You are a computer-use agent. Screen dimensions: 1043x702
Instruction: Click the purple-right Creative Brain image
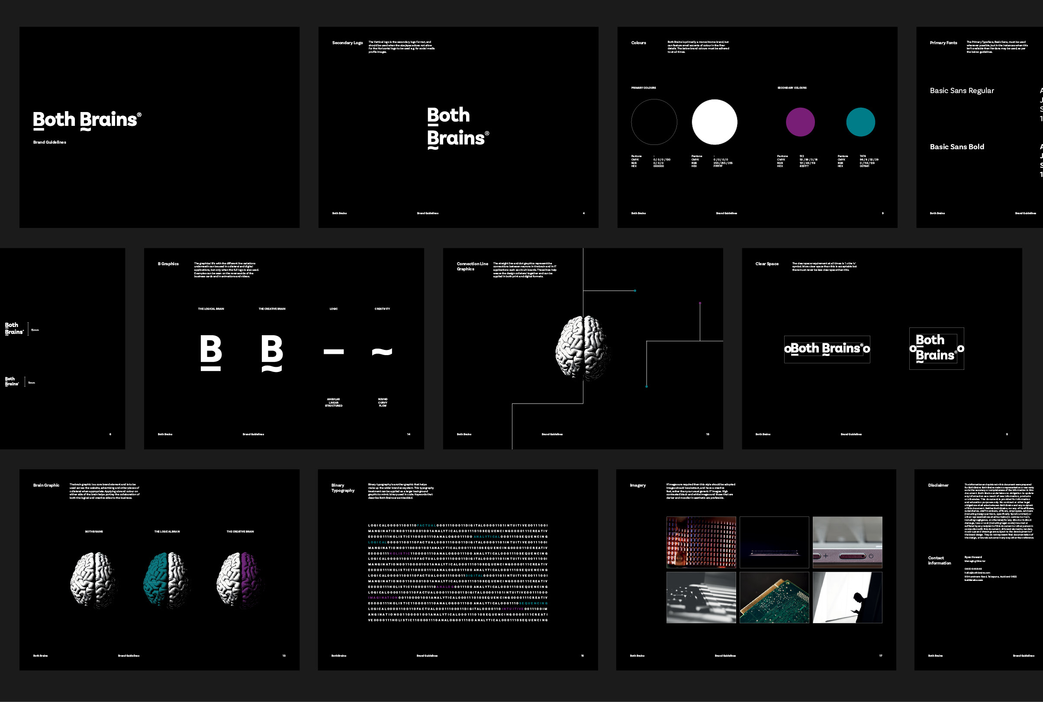pyautogui.click(x=241, y=580)
